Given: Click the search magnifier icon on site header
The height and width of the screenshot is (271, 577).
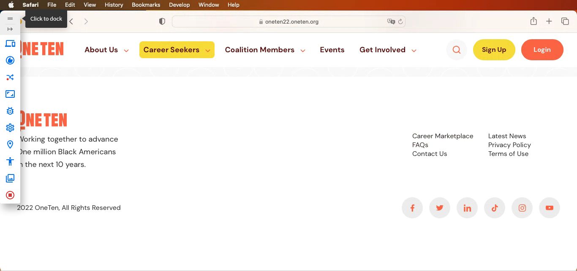Looking at the screenshot, I should click(x=457, y=50).
